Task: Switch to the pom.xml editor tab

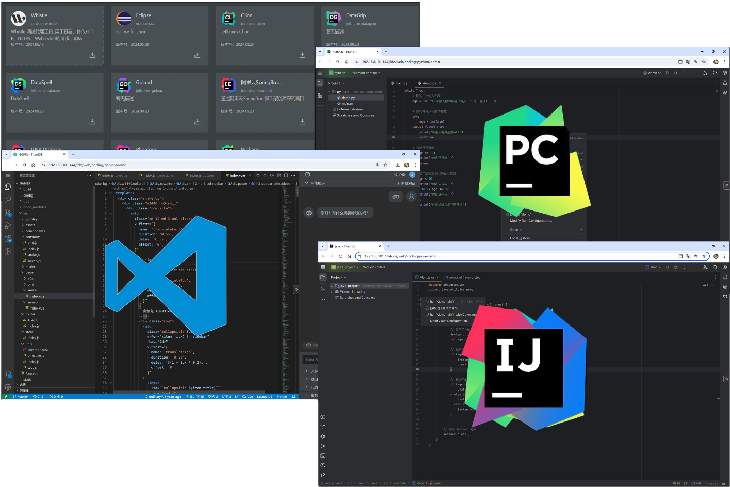Action: coord(463,278)
